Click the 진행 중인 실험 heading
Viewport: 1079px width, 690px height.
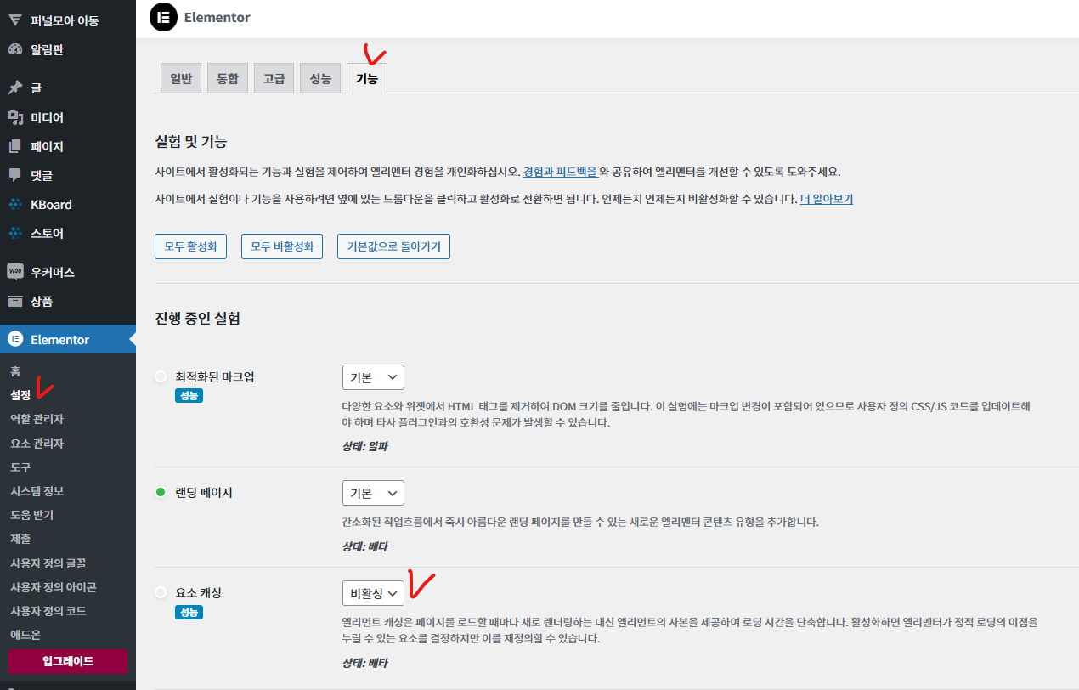tap(197, 319)
